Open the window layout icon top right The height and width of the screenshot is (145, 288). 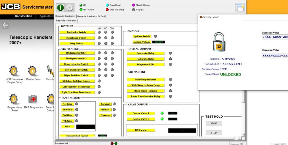240,8
